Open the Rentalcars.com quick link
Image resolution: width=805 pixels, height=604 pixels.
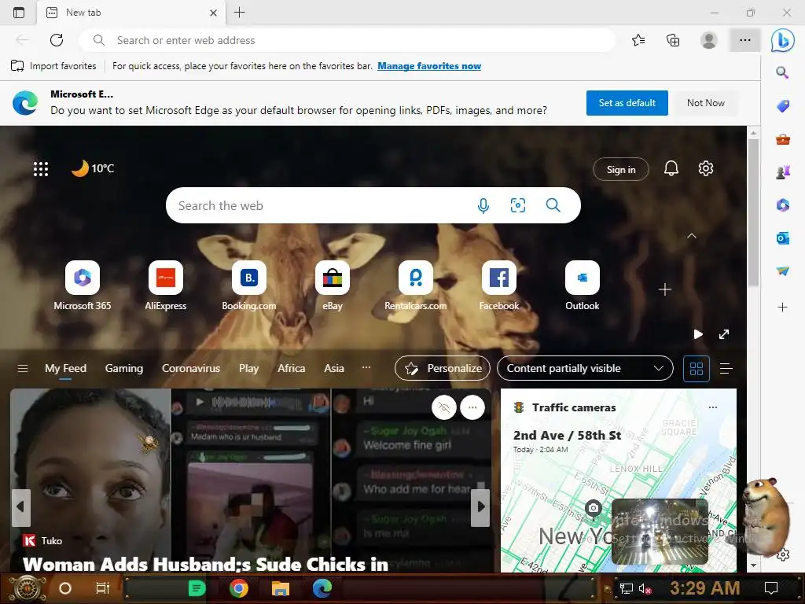[415, 286]
